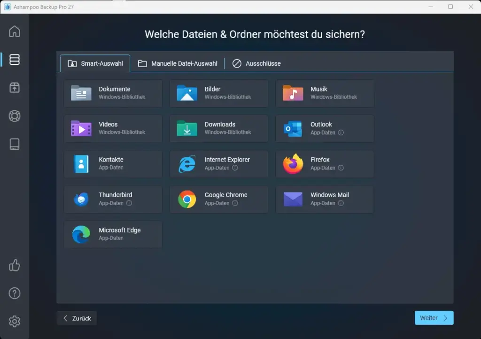Click the thumbs-up rating icon
This screenshot has height=339, width=481.
[15, 265]
